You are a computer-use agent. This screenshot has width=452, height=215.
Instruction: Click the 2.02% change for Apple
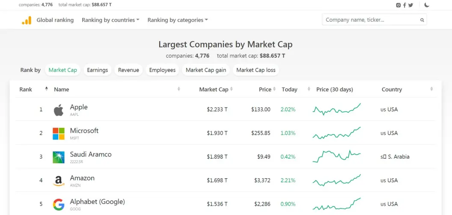pos(288,109)
